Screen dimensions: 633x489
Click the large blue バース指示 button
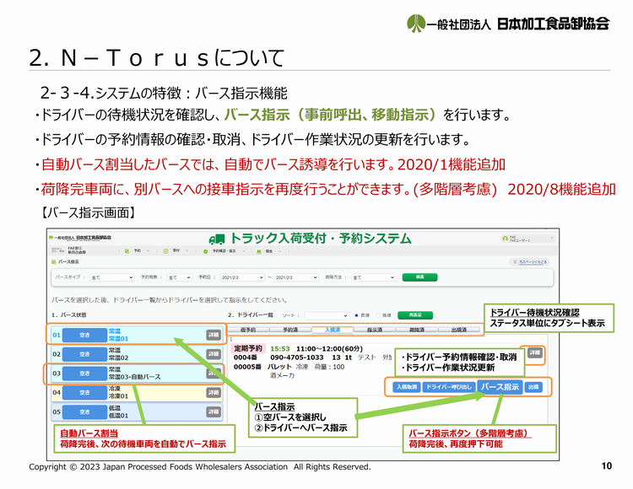(x=500, y=387)
